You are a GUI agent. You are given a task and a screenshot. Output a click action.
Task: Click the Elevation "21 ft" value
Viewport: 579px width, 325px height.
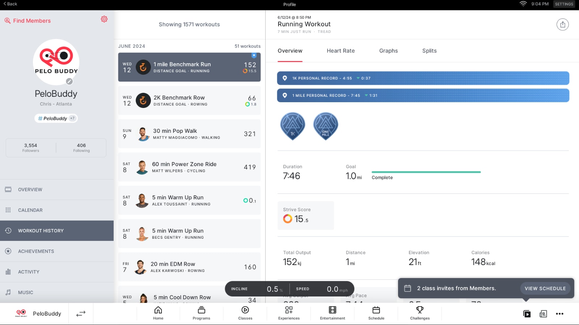415,262
